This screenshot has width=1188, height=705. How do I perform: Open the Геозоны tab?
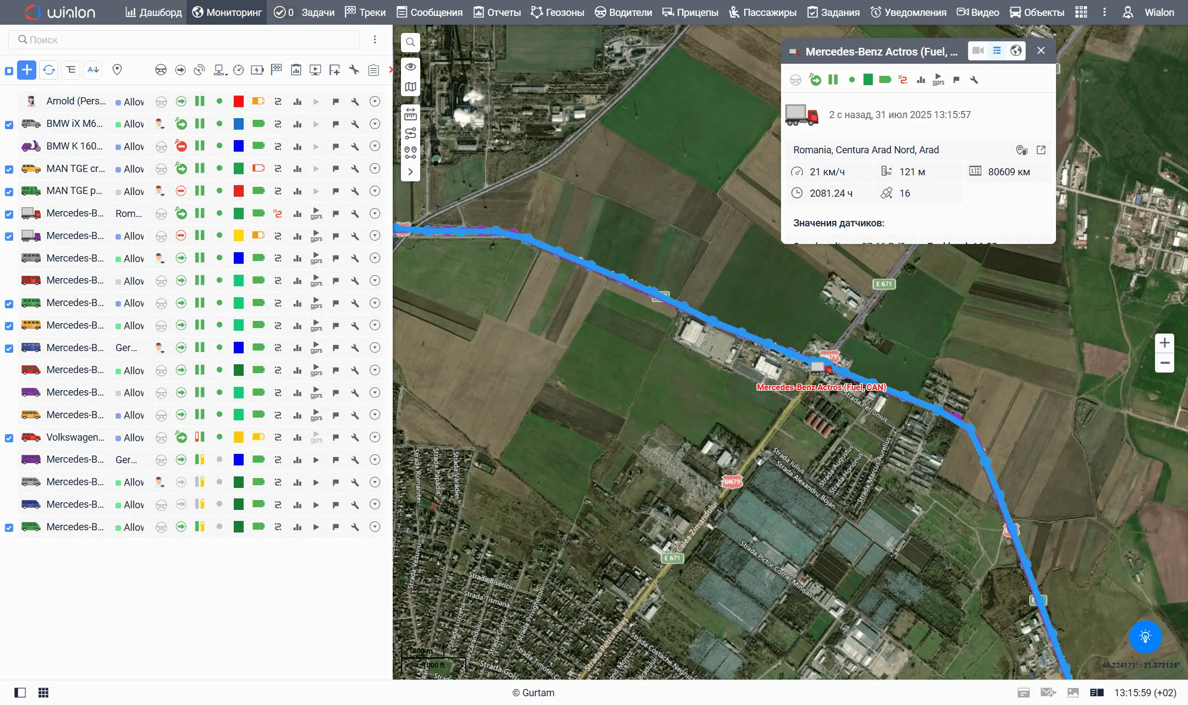[557, 12]
